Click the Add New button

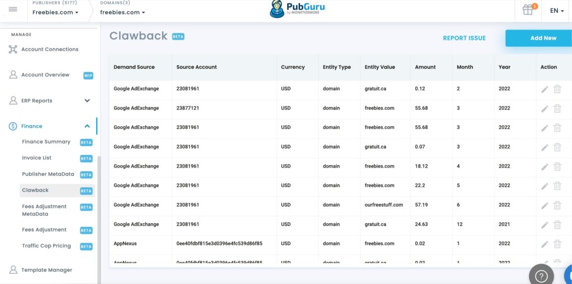(x=538, y=38)
